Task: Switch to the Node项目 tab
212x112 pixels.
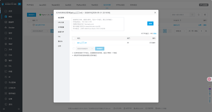Action: (x=56, y=5)
